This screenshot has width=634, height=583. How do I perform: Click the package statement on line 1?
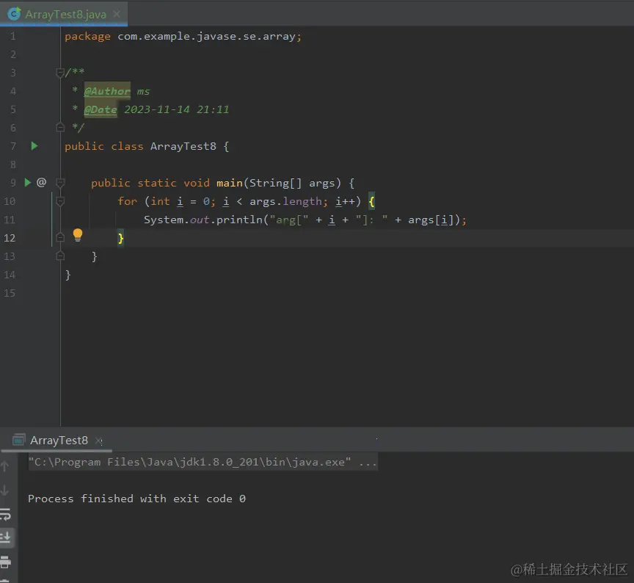pos(183,37)
